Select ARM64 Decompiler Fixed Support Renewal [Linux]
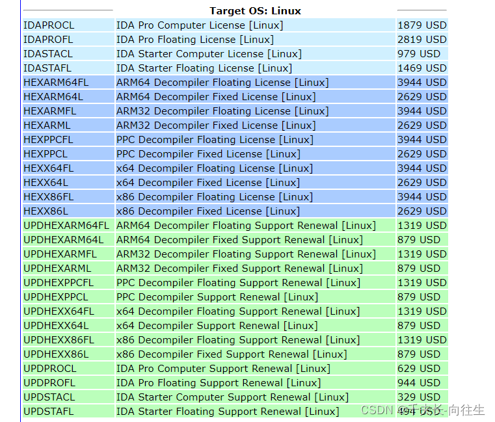 tap(239, 240)
